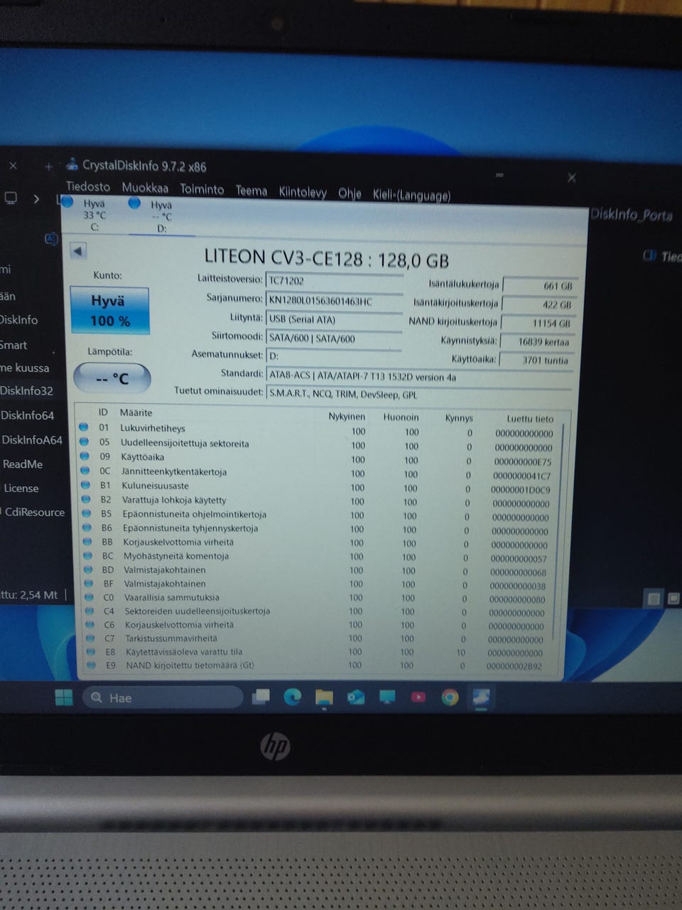Viewport: 682px width, 910px height.
Task: Click status circle for Käyttöaika row
Action: point(85,456)
